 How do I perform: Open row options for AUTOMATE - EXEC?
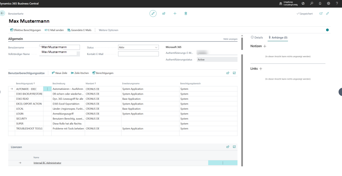(47, 89)
